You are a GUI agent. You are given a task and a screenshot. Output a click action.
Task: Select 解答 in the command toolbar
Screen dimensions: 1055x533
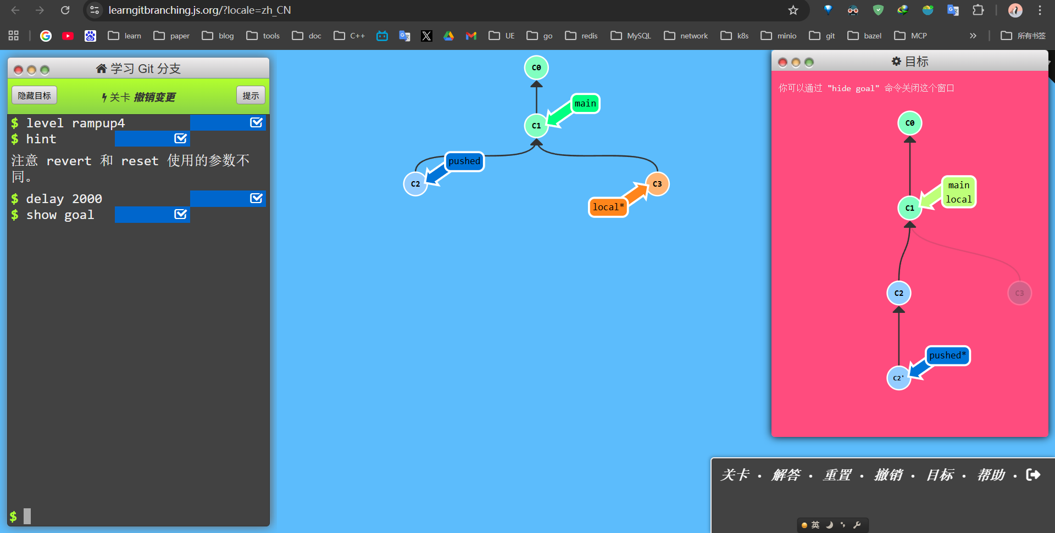[x=786, y=475]
